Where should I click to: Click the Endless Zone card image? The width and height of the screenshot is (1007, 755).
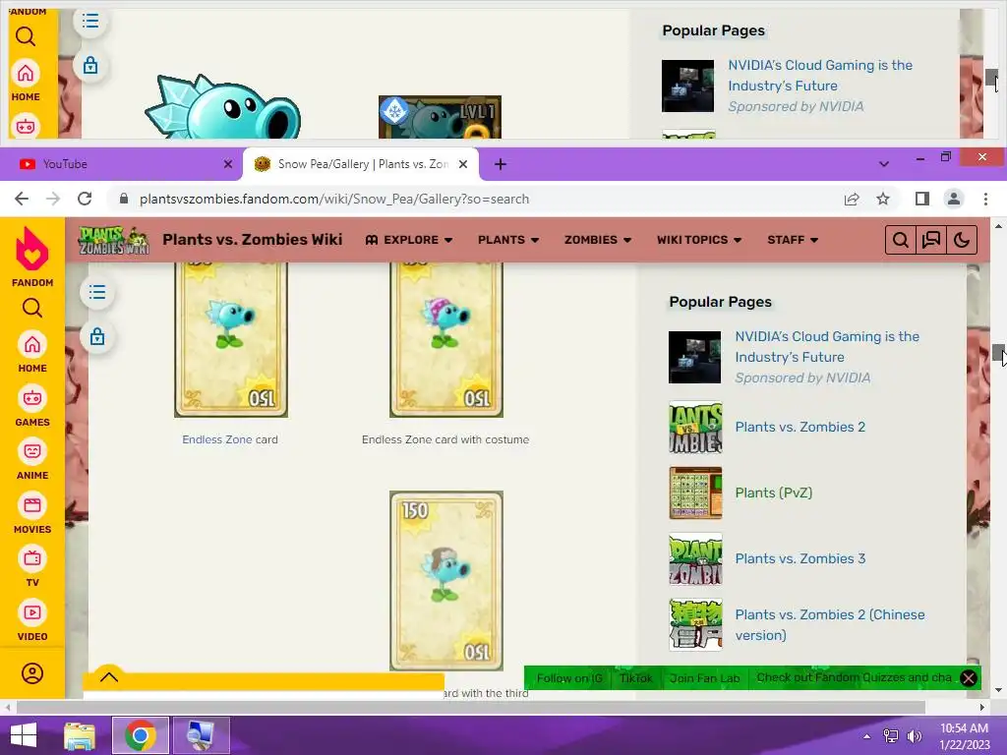click(x=231, y=340)
